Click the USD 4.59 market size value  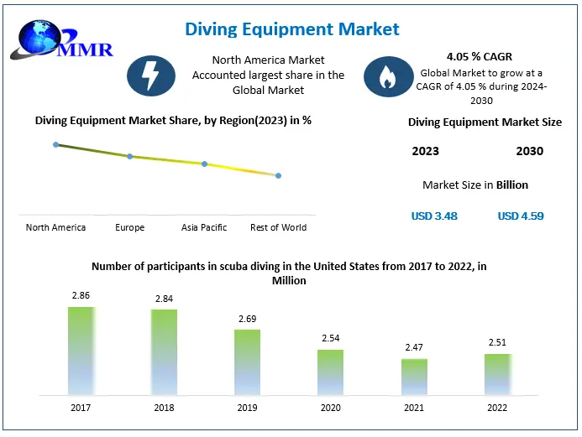click(521, 216)
